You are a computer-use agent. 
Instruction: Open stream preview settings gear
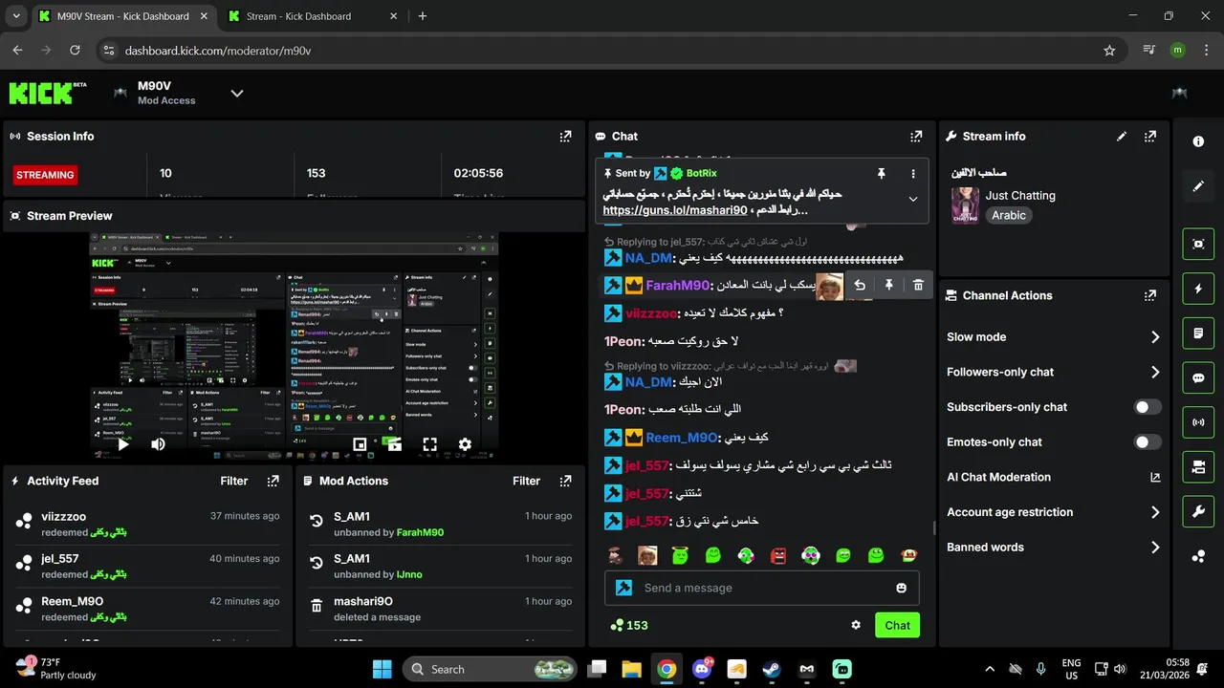point(465,444)
